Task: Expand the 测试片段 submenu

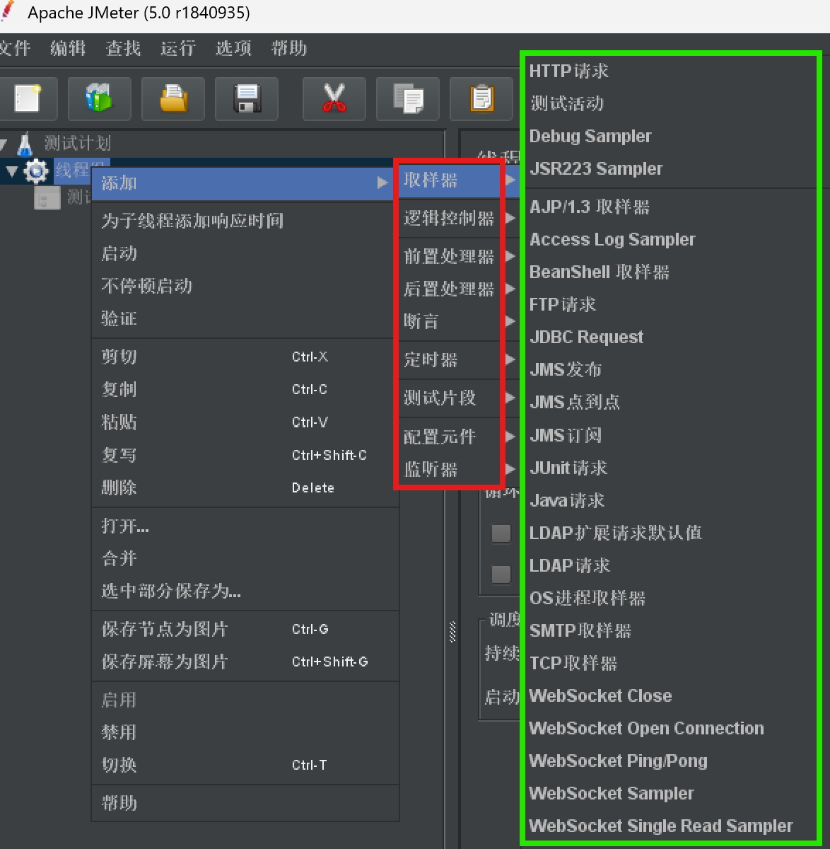Action: click(x=457, y=398)
